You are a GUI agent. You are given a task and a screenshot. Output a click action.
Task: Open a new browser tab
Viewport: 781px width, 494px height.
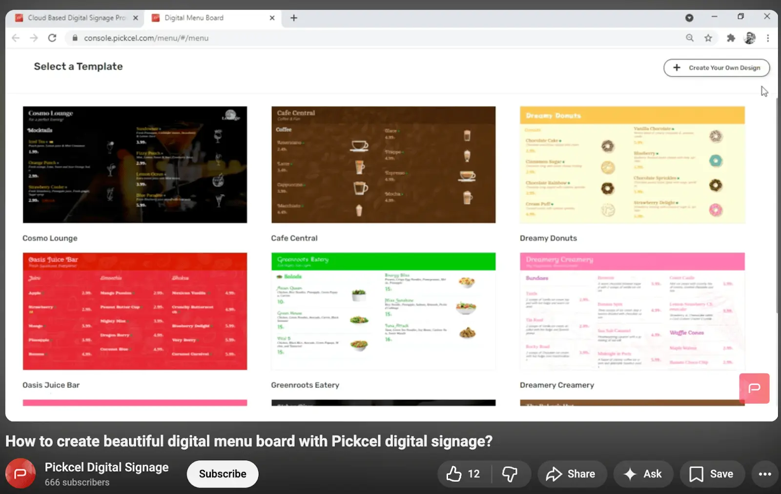294,18
